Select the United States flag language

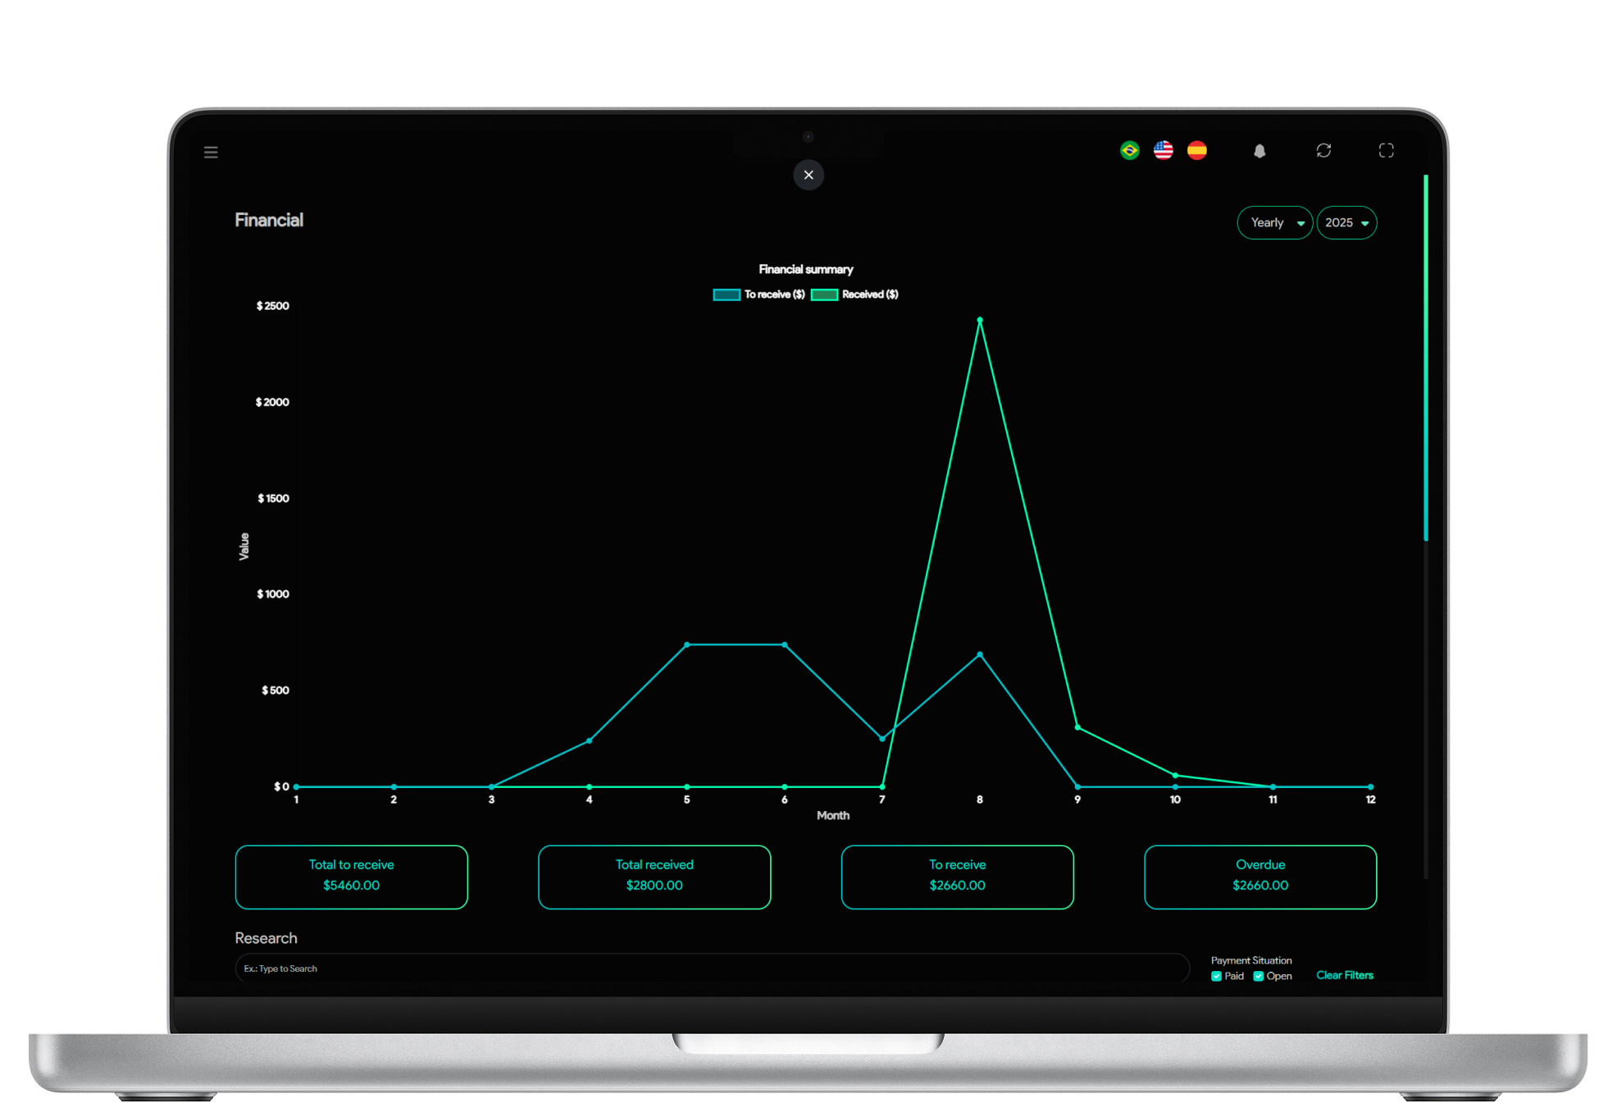[1163, 150]
